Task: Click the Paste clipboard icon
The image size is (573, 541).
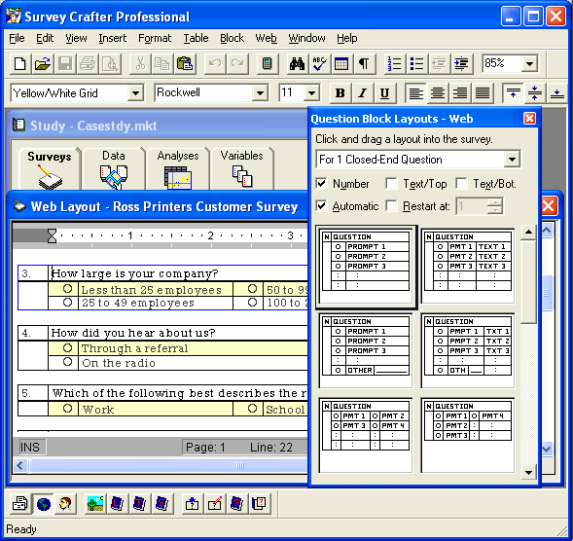Action: pyautogui.click(x=185, y=64)
